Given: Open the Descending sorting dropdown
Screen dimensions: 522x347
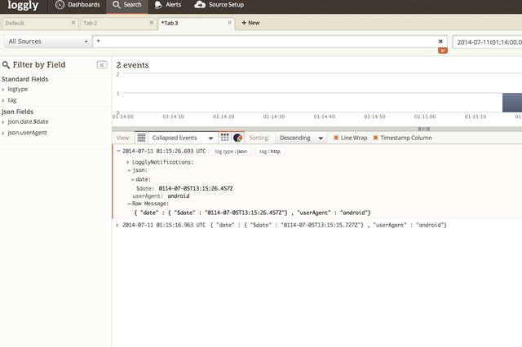Looking at the screenshot, I should [301, 138].
